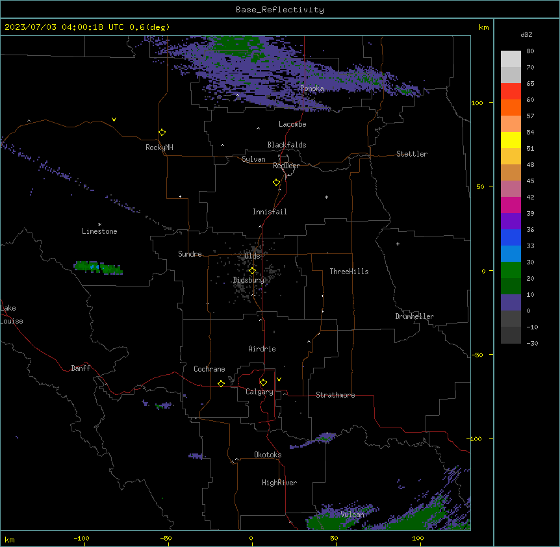
Task: Pick the yellow 54-51 dBZ legend swatch
Action: tap(511, 140)
